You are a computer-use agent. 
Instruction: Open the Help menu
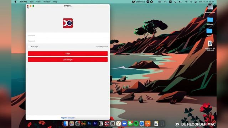pos(55,2)
